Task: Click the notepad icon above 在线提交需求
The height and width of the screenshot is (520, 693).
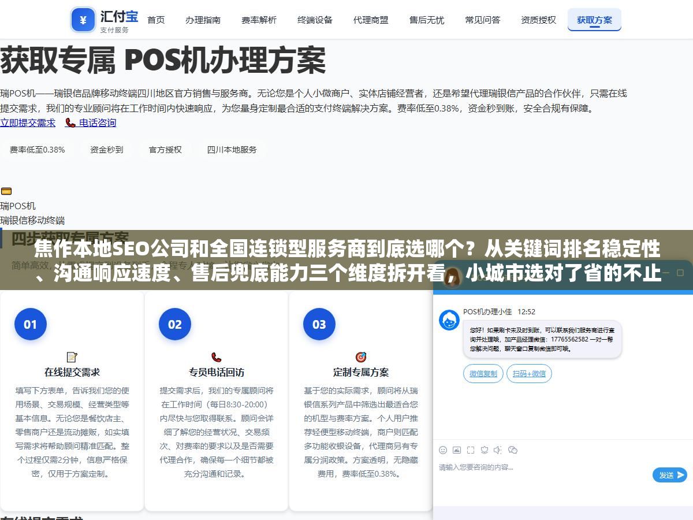Action: pos(72,357)
